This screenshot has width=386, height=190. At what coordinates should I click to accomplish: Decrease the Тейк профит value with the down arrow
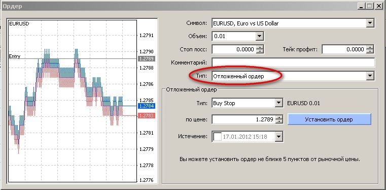pos(370,51)
